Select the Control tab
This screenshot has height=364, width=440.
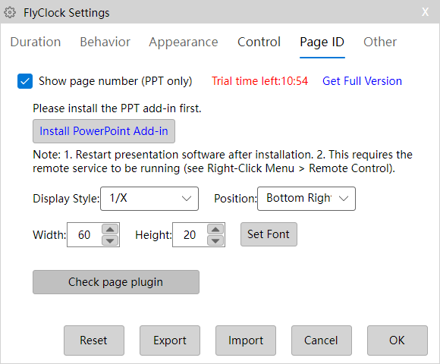click(259, 42)
